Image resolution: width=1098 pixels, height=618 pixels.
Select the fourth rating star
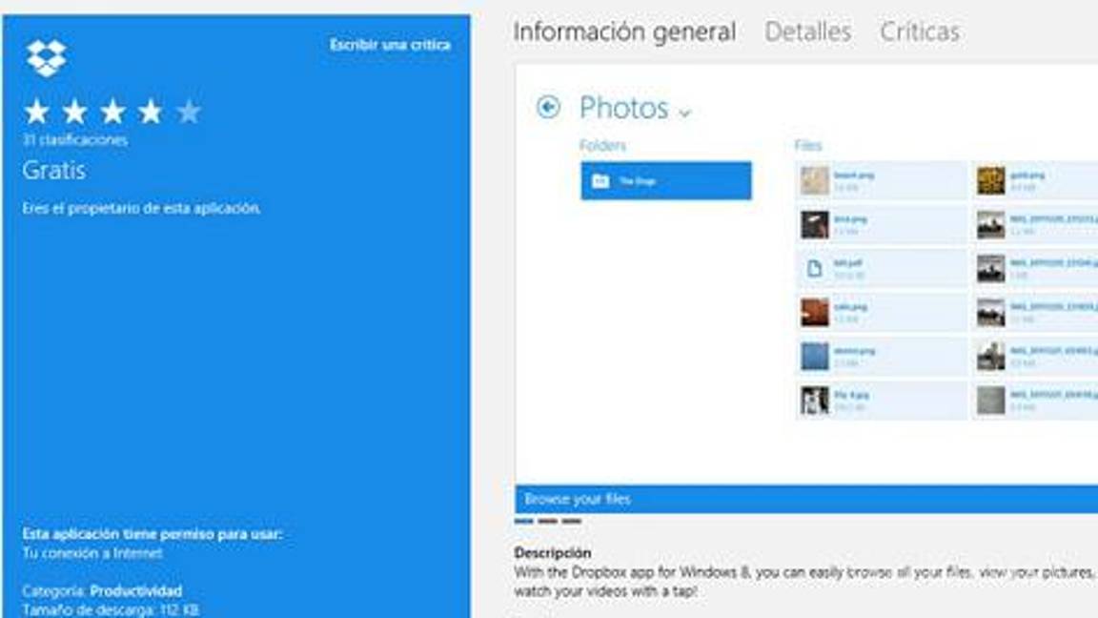pyautogui.click(x=150, y=113)
